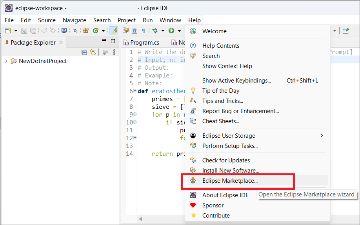Close the Package Explorer view
The height and width of the screenshot is (225, 360).
pyautogui.click(x=60, y=43)
